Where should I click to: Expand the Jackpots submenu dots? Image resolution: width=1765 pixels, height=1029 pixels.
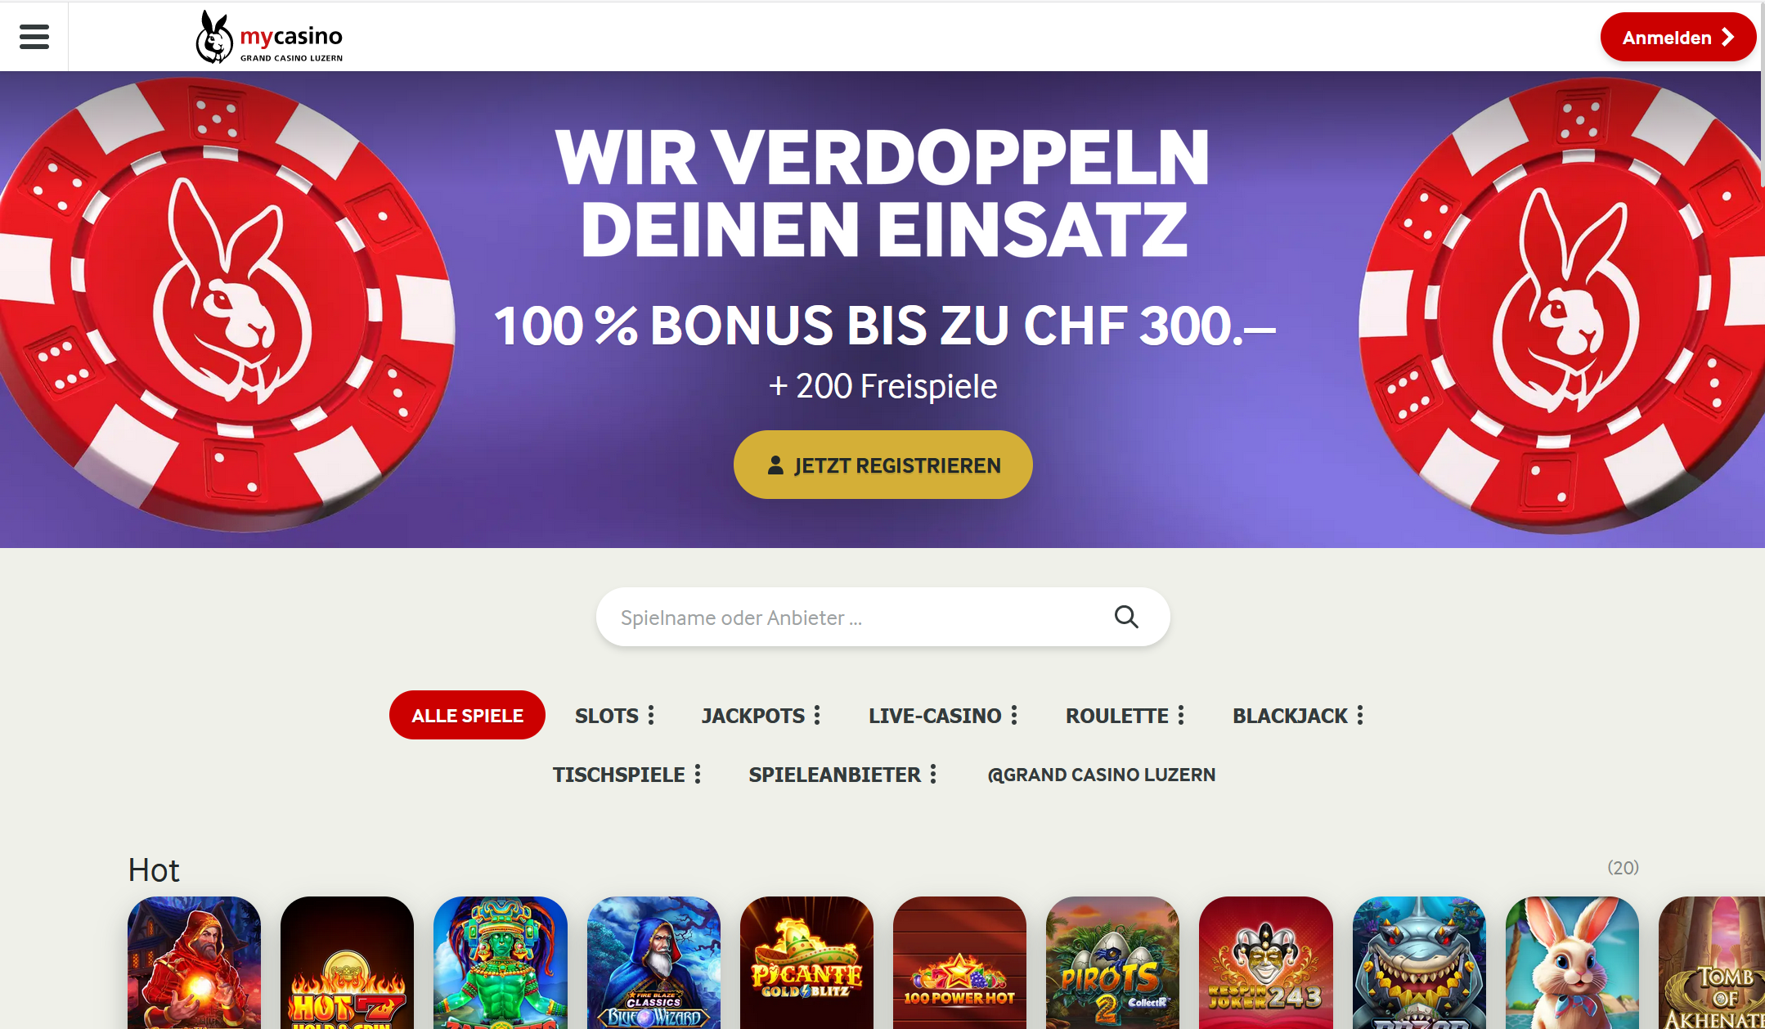[x=817, y=715]
